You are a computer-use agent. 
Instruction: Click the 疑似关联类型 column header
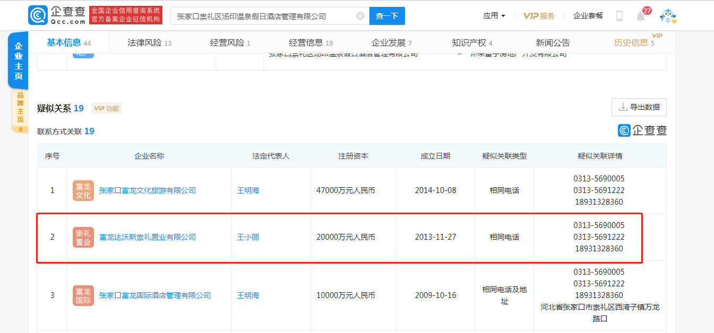504,156
